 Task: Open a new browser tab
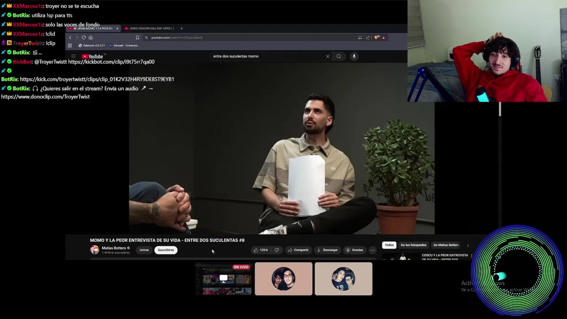tap(181, 28)
